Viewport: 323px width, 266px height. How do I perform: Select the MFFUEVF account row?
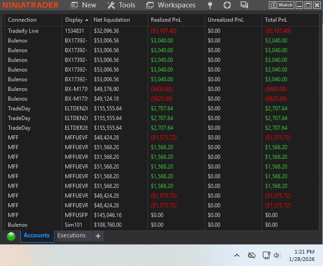pyautogui.click(x=161, y=138)
